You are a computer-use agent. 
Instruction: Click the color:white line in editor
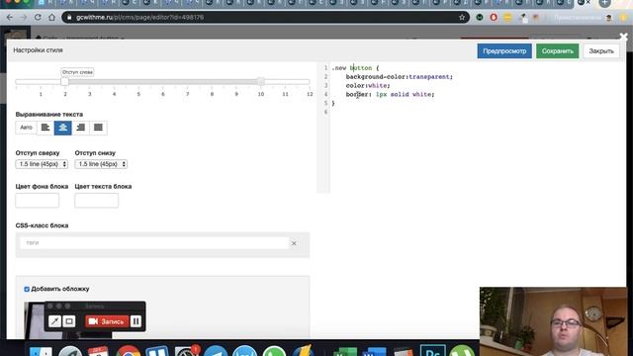coord(368,86)
